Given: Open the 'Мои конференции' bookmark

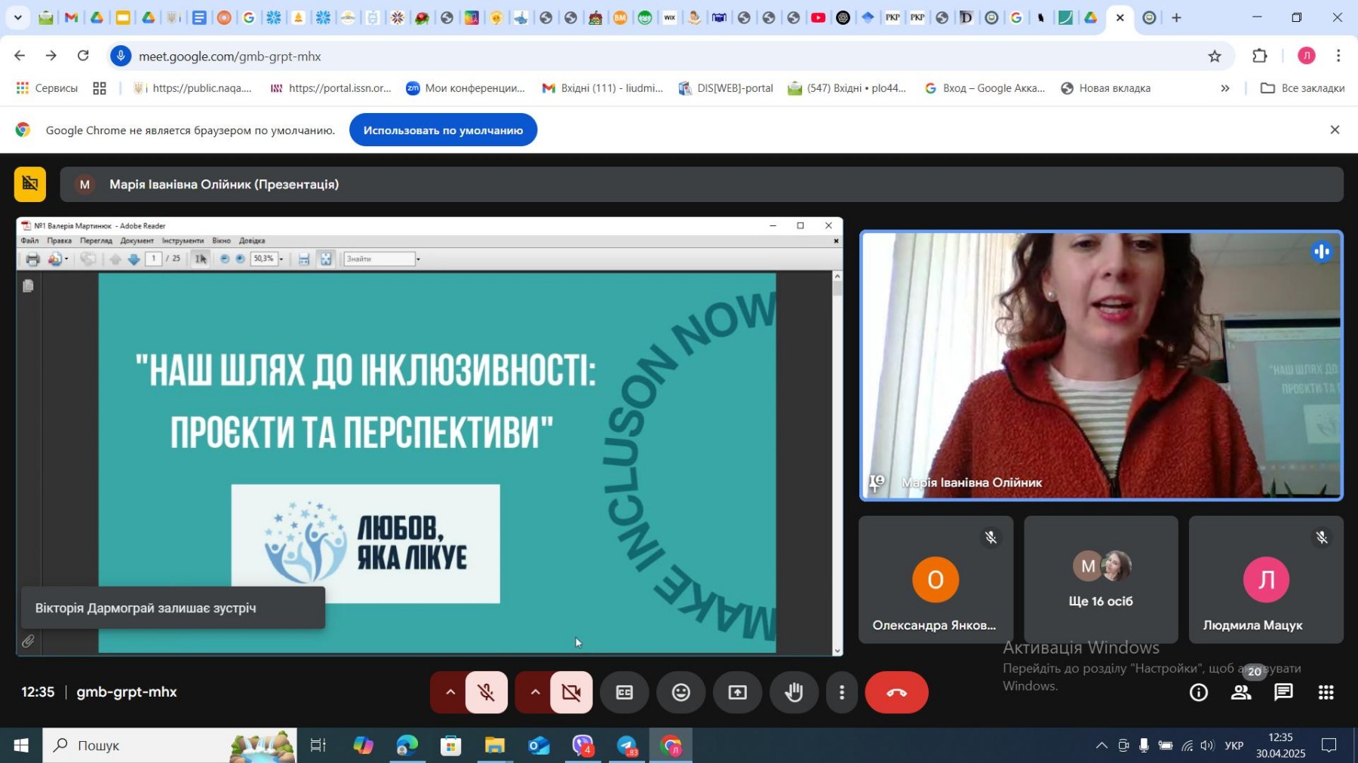Looking at the screenshot, I should [465, 88].
